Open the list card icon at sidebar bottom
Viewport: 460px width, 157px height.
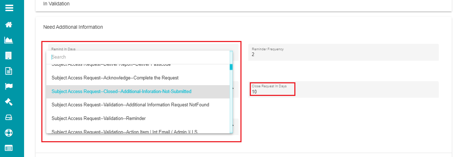[9, 148]
